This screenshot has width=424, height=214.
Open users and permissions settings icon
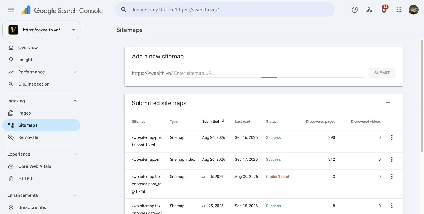click(369, 10)
